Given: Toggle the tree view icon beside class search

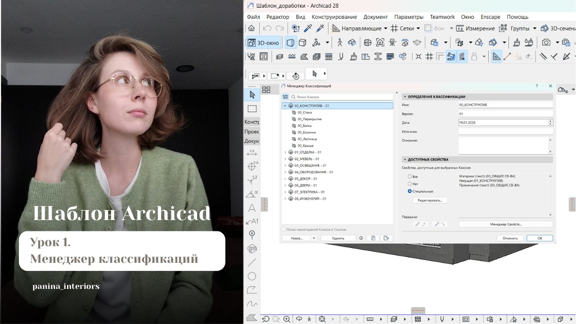Looking at the screenshot, I should coord(285,97).
